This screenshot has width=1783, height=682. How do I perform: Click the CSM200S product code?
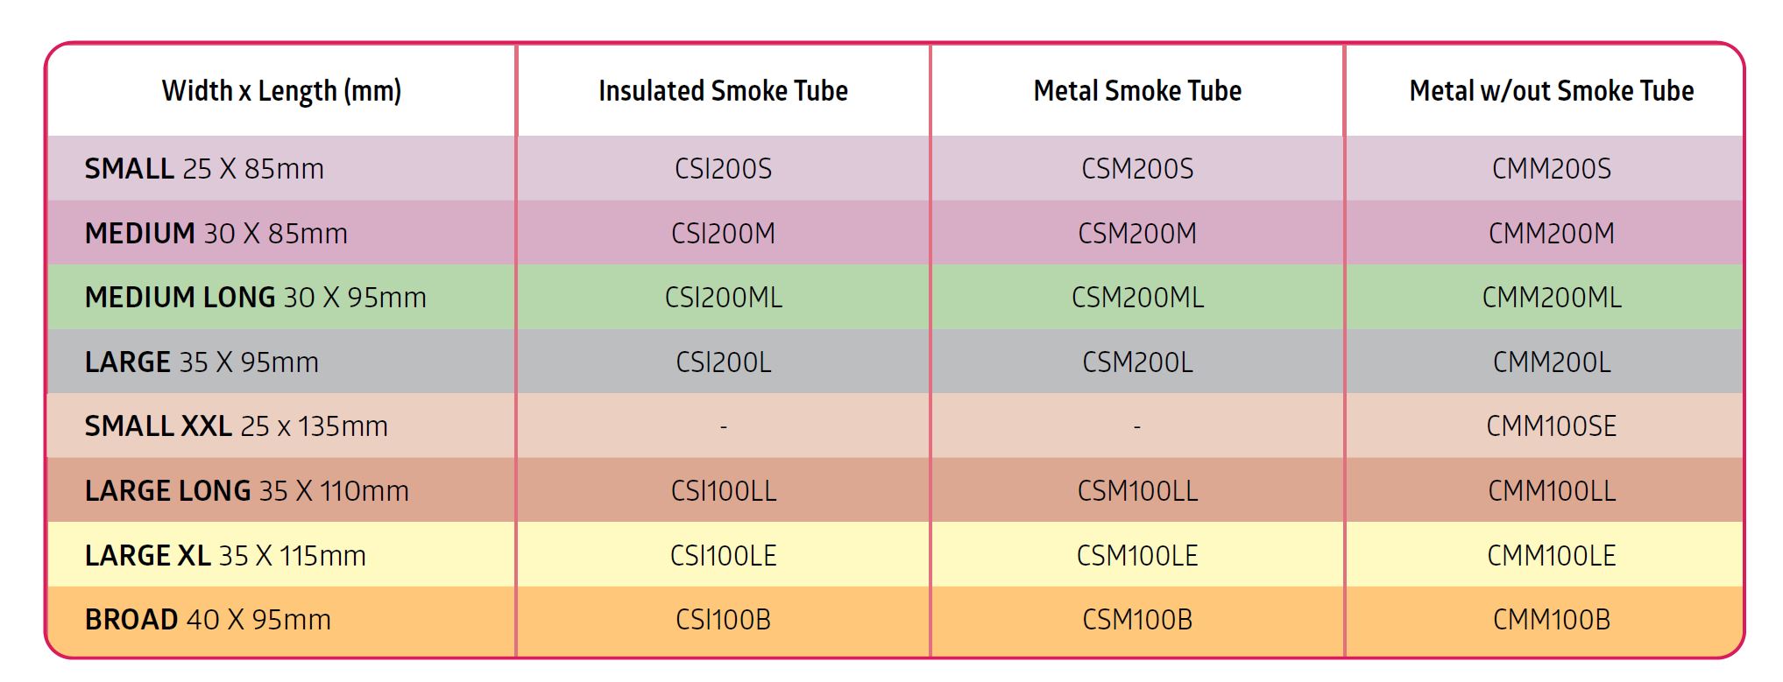pyautogui.click(x=1136, y=169)
